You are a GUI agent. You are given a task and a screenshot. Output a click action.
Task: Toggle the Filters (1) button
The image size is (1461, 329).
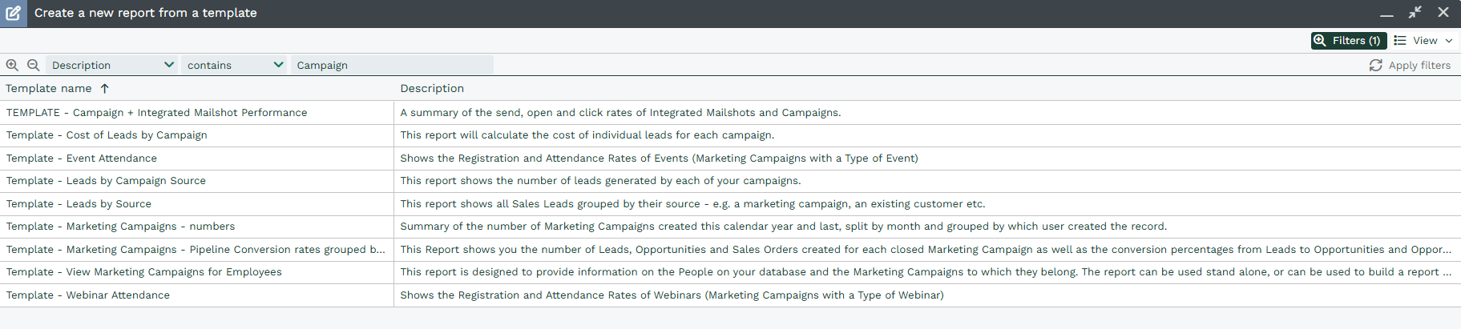tap(1348, 41)
